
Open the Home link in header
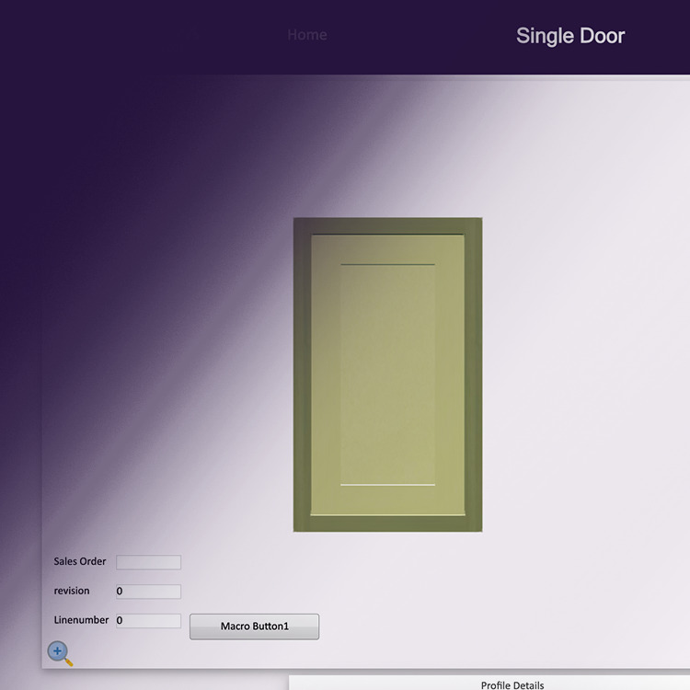coord(307,35)
